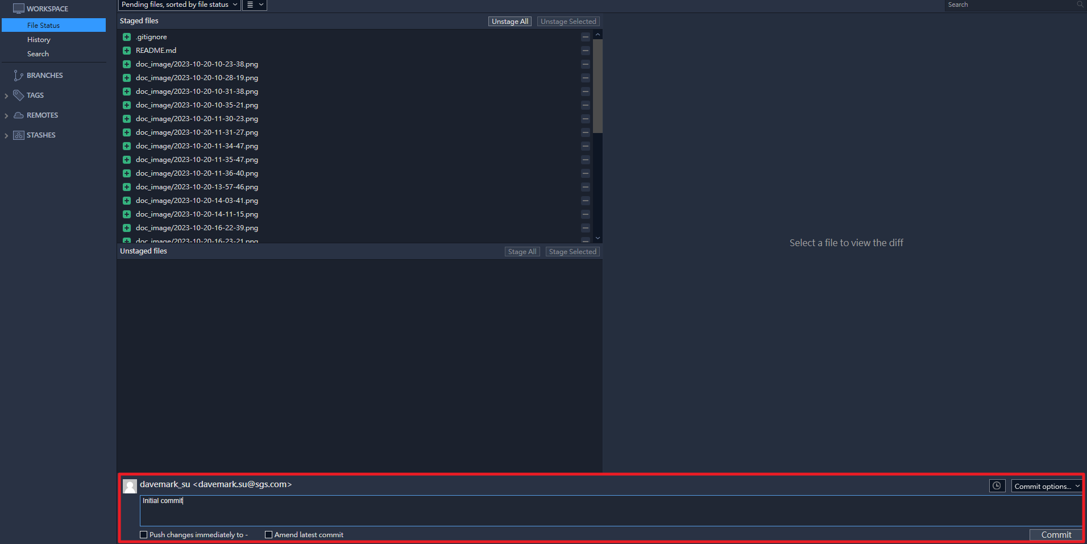Enable Push changes immediately checkbox
The height and width of the screenshot is (544, 1087).
(x=144, y=535)
